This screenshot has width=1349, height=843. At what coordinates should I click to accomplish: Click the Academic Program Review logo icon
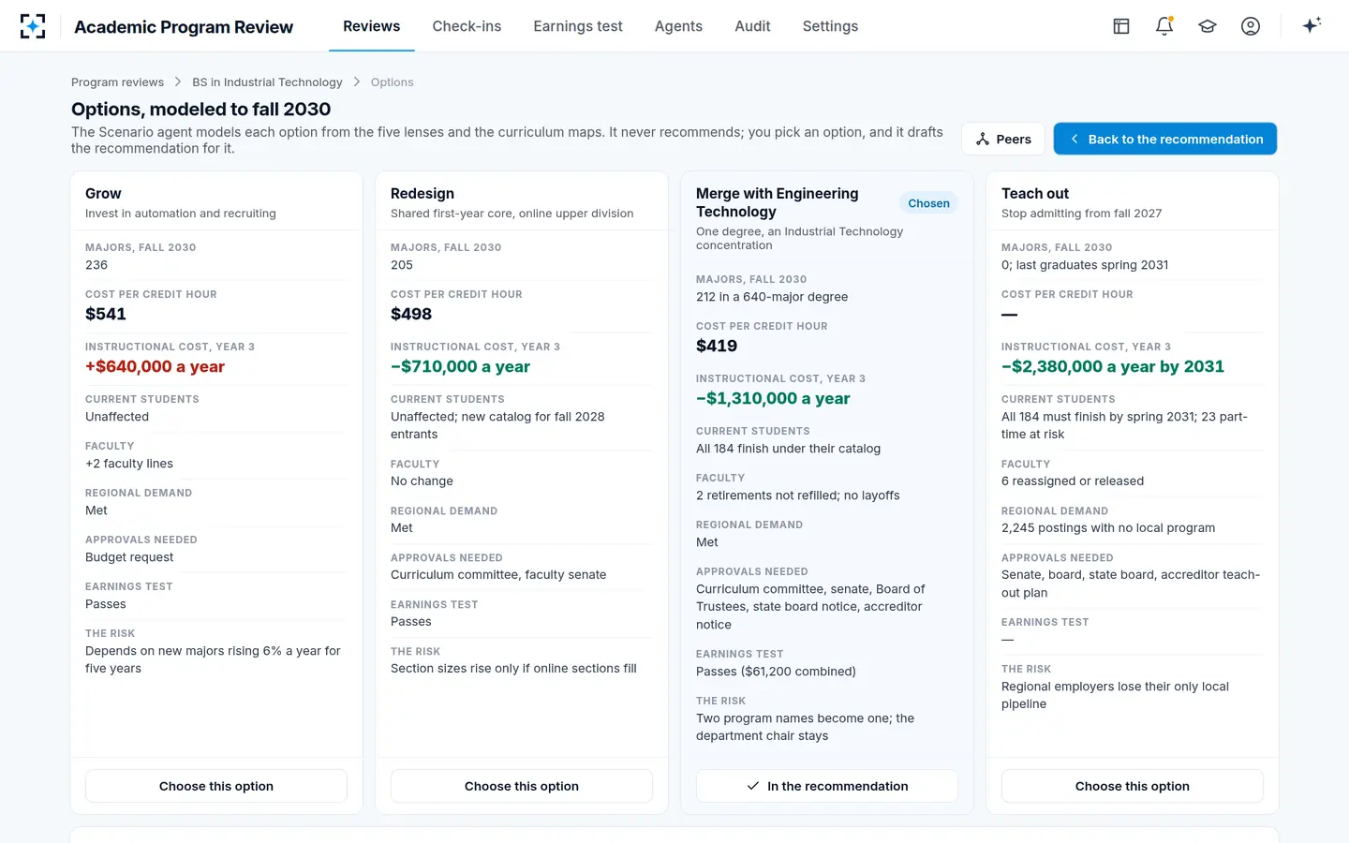[33, 26]
